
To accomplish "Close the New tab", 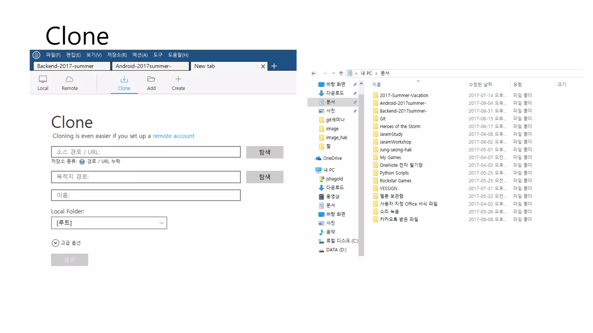I will point(263,66).
